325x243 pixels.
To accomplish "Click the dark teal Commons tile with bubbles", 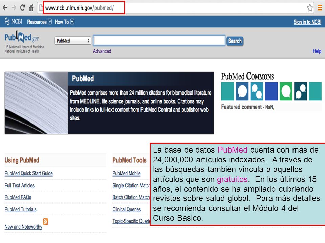I will pos(300,91).
